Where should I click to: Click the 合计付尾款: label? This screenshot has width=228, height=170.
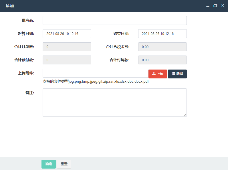pyautogui.click(x=120, y=60)
